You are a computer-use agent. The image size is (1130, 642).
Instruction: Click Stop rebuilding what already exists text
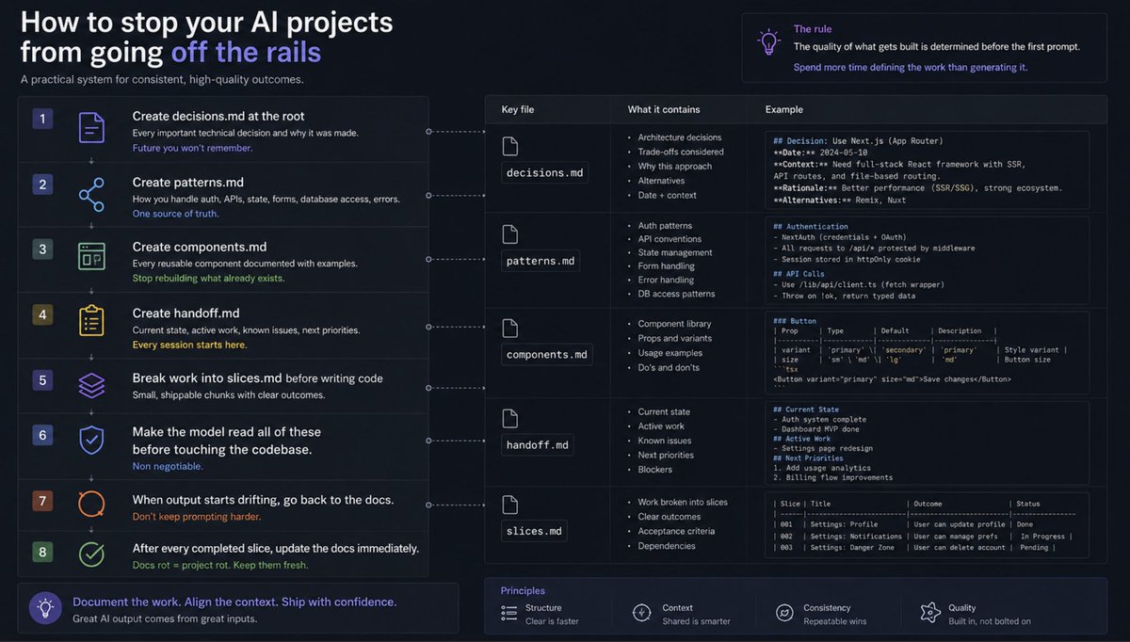coord(208,278)
